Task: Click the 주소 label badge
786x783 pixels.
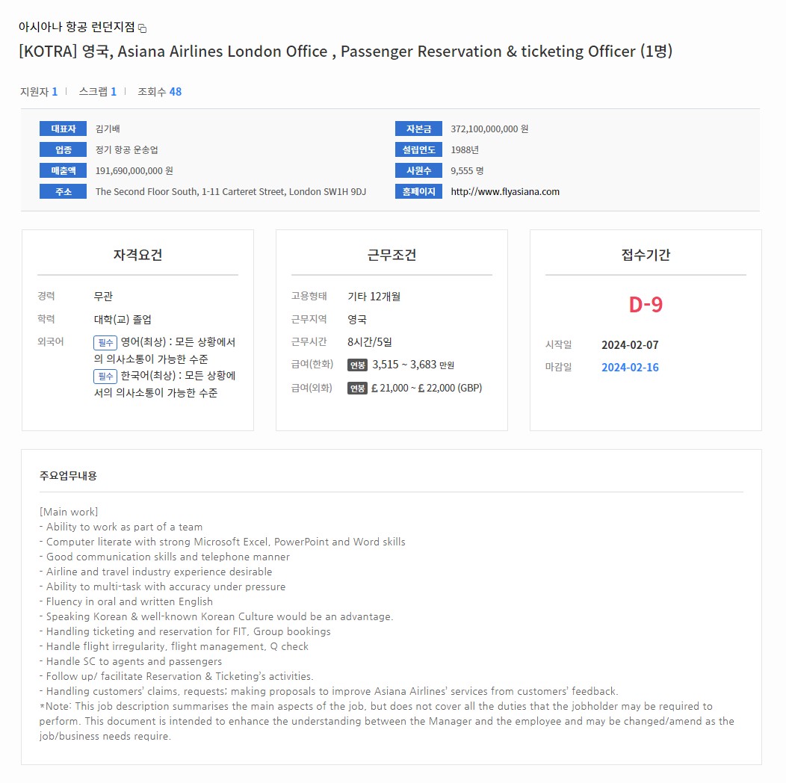Action: [64, 191]
